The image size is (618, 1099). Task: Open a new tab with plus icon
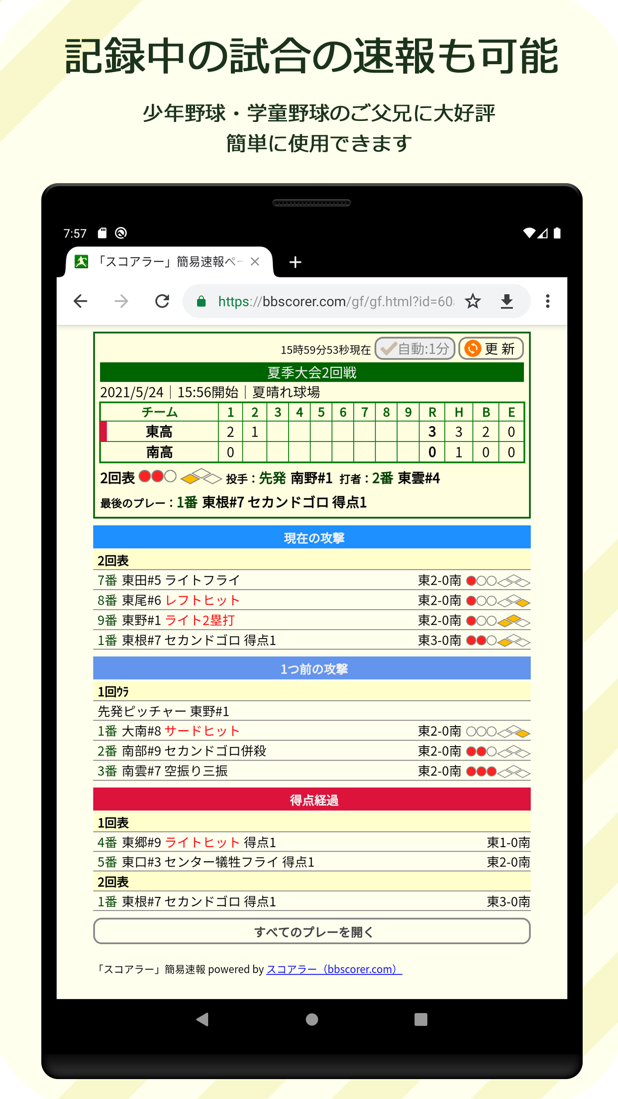(296, 262)
